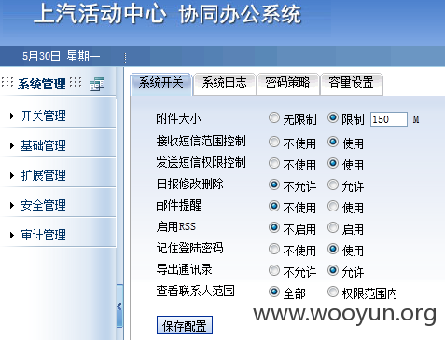The height and width of the screenshot is (340, 445).
Task: Select 不使用 for 接收短信范围控制
Action: click(x=274, y=142)
